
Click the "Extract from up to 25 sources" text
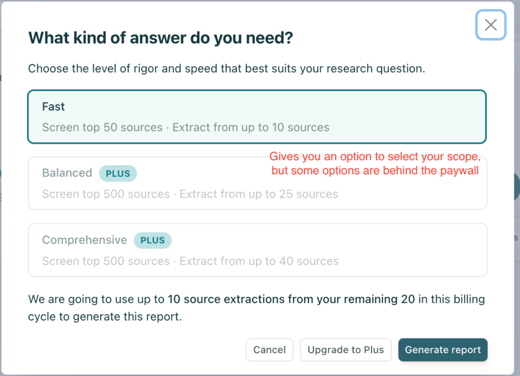coord(259,194)
